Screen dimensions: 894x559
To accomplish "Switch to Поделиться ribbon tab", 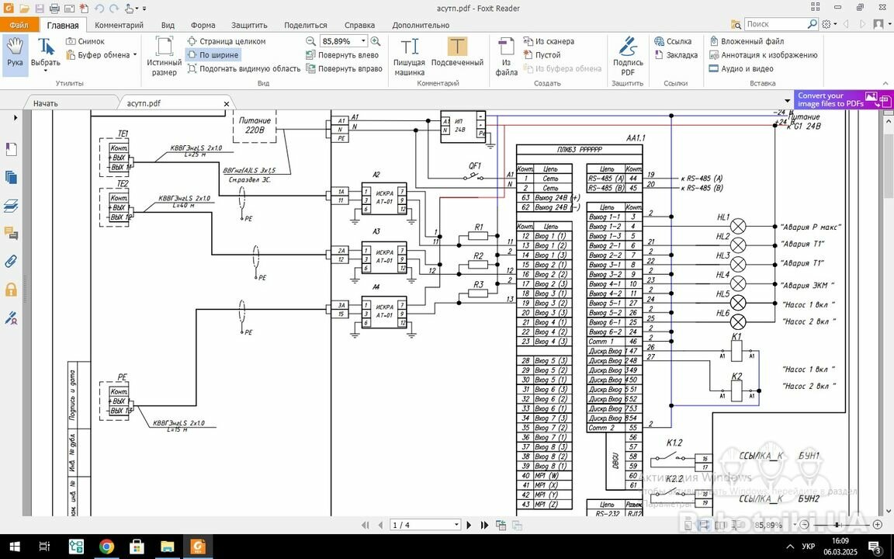I will 306,25.
